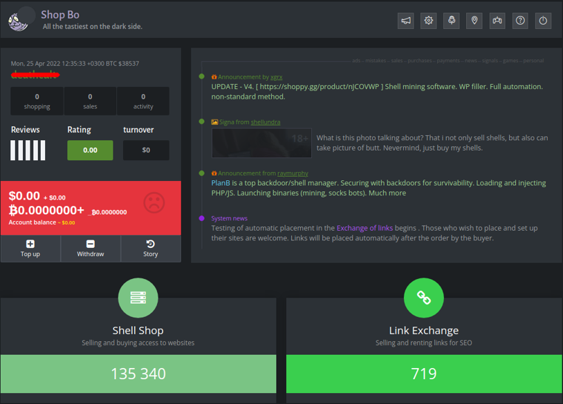This screenshot has height=404, width=563.
Task: Click the green 0.00 Rating box
Action: (x=90, y=150)
